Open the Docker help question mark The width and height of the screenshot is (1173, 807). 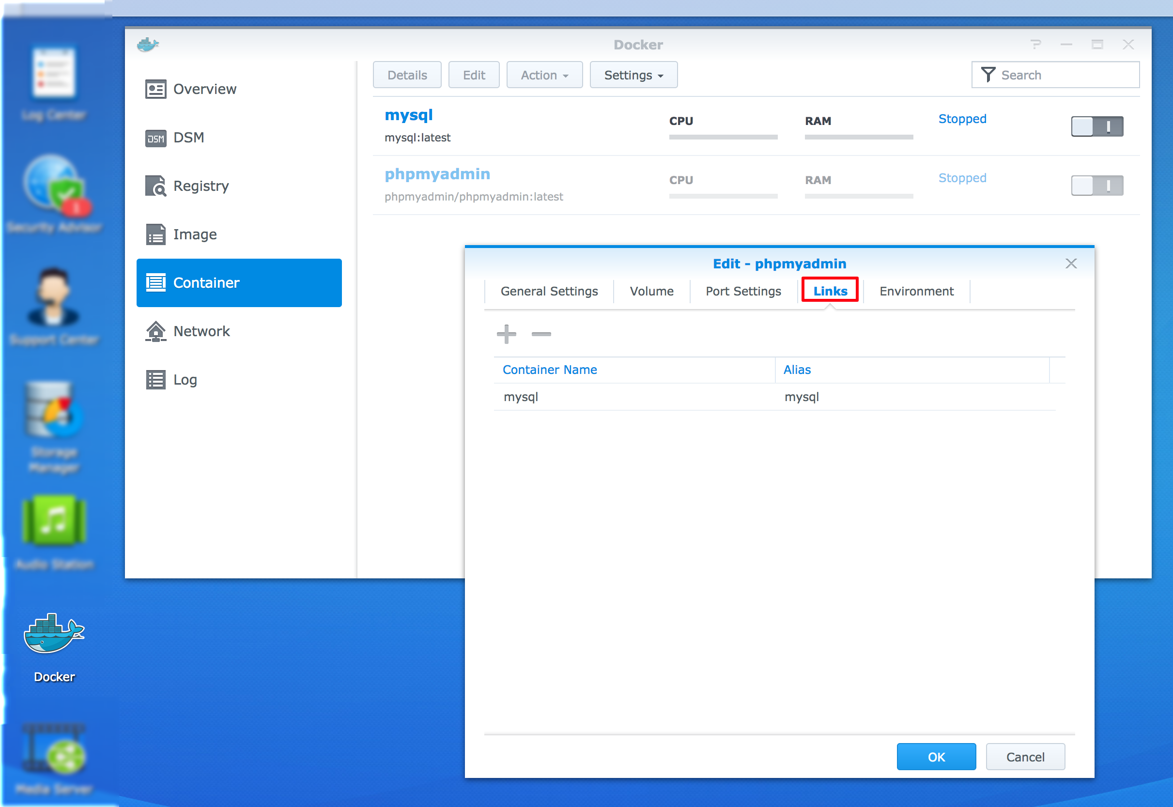pyautogui.click(x=1036, y=45)
